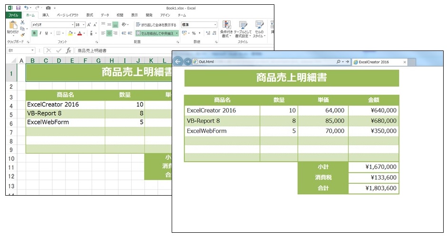
Task: Cut selection with the scissors icon
Action: pyautogui.click(x=22, y=22)
